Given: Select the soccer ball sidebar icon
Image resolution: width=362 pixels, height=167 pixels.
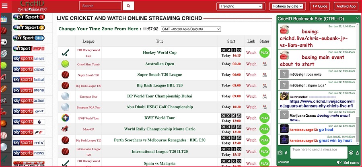Looking at the screenshot, I should (4, 42).
